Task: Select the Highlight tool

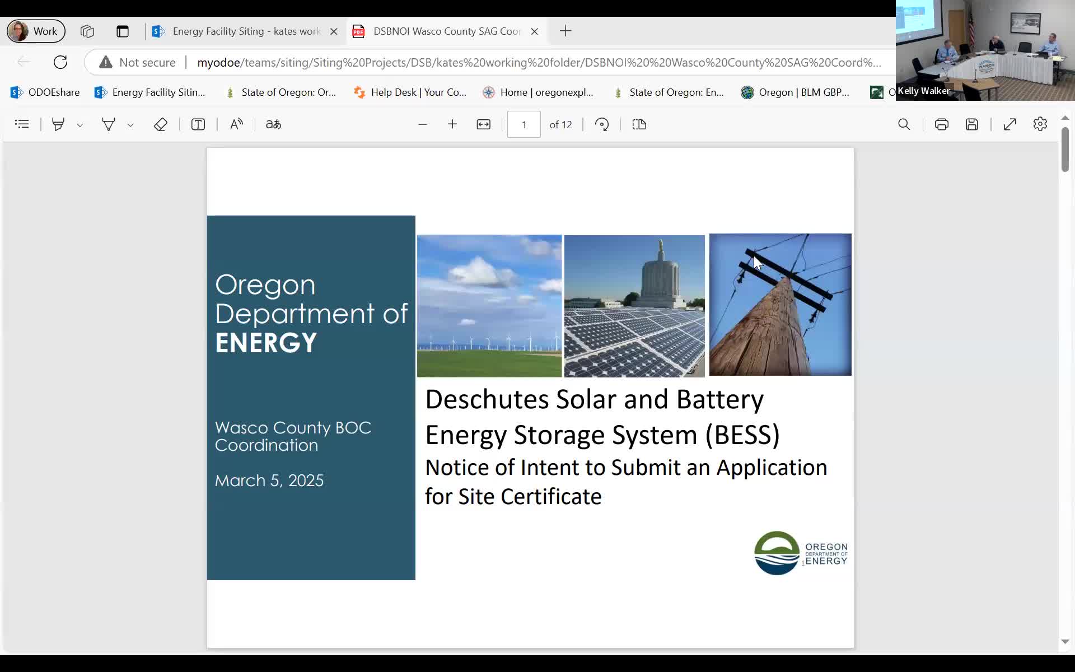Action: (58, 124)
